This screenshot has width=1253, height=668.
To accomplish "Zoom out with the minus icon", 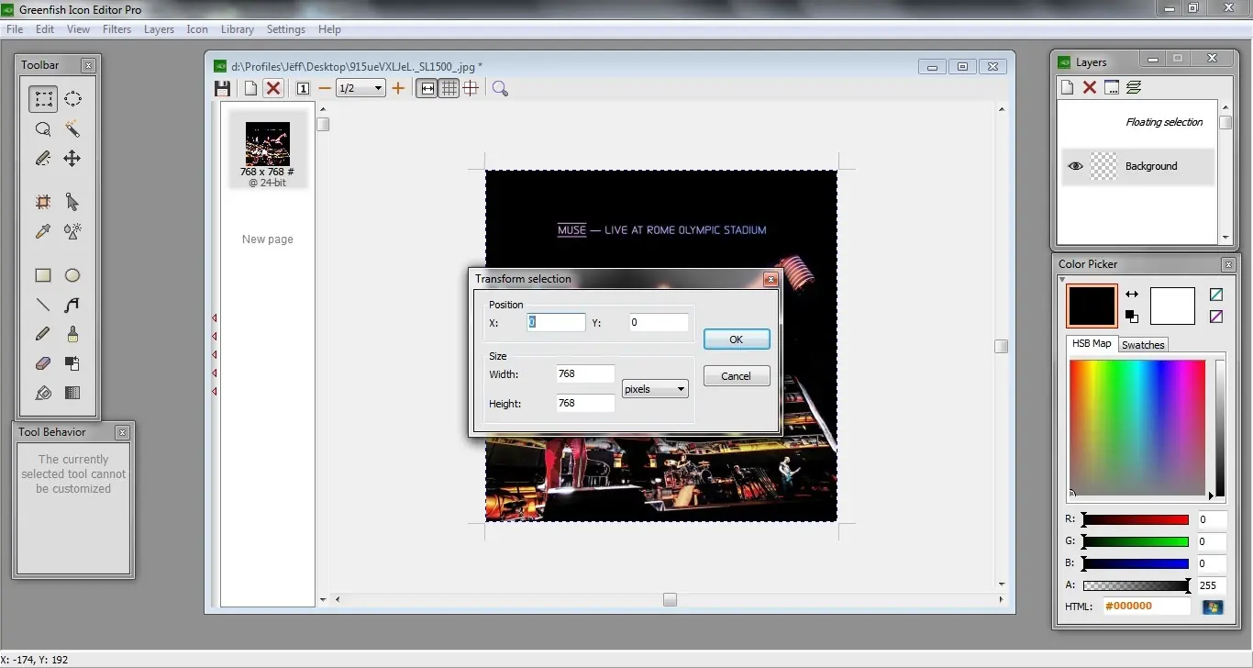I will click(325, 88).
